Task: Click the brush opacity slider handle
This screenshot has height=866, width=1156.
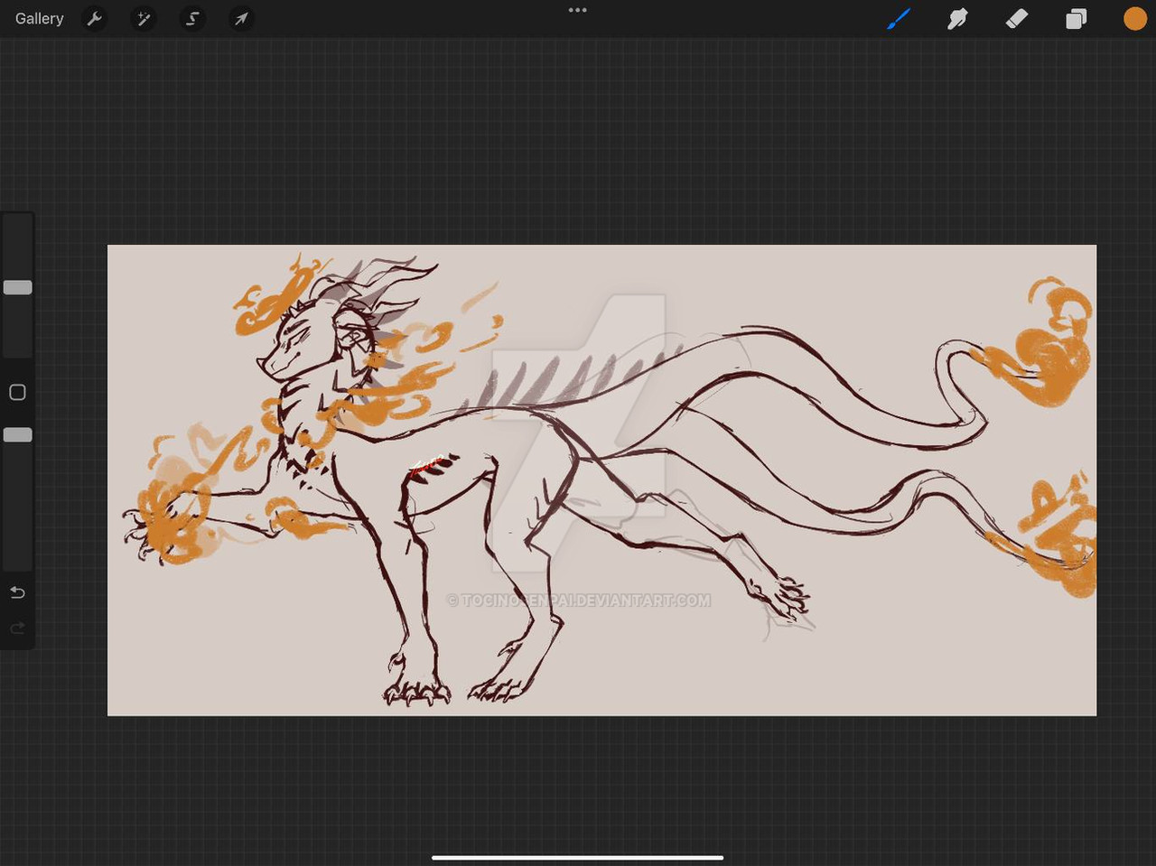Action: click(x=18, y=434)
